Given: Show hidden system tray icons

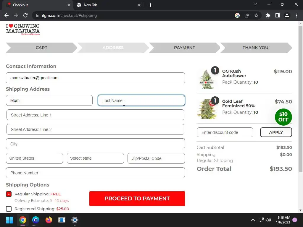Looking at the screenshot, I should (x=253, y=220).
